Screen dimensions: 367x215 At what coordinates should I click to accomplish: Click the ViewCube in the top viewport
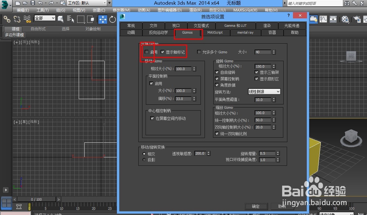[351, 56]
